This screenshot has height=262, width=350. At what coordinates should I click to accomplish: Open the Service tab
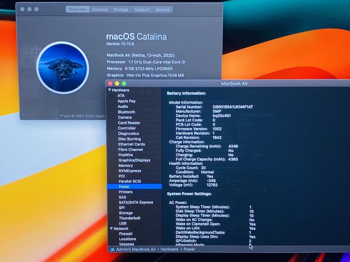pos(163,10)
